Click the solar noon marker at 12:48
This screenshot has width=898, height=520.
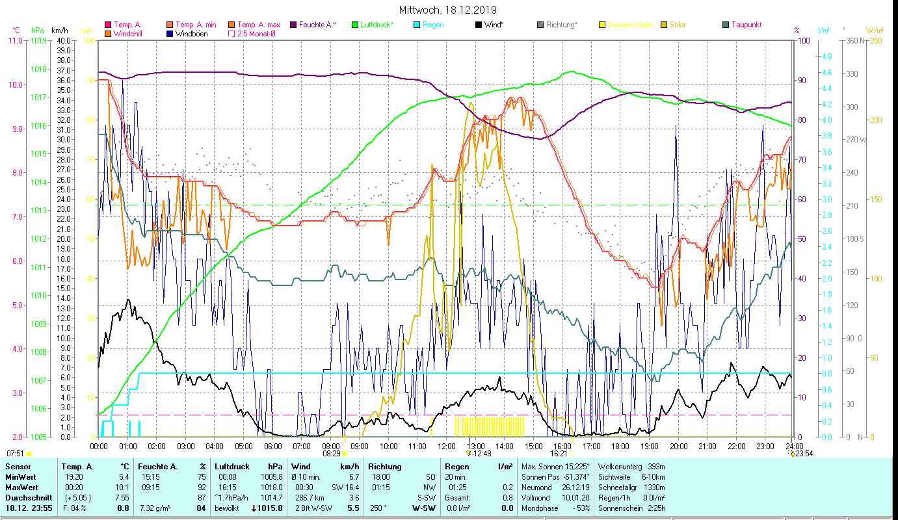tap(468, 453)
